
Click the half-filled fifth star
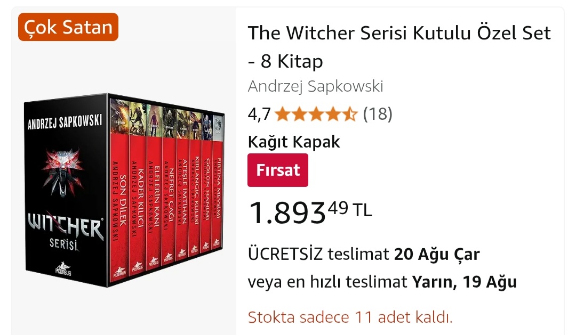click(350, 114)
